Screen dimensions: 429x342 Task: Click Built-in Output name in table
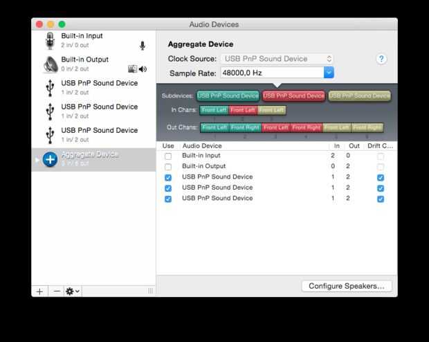pyautogui.click(x=204, y=166)
